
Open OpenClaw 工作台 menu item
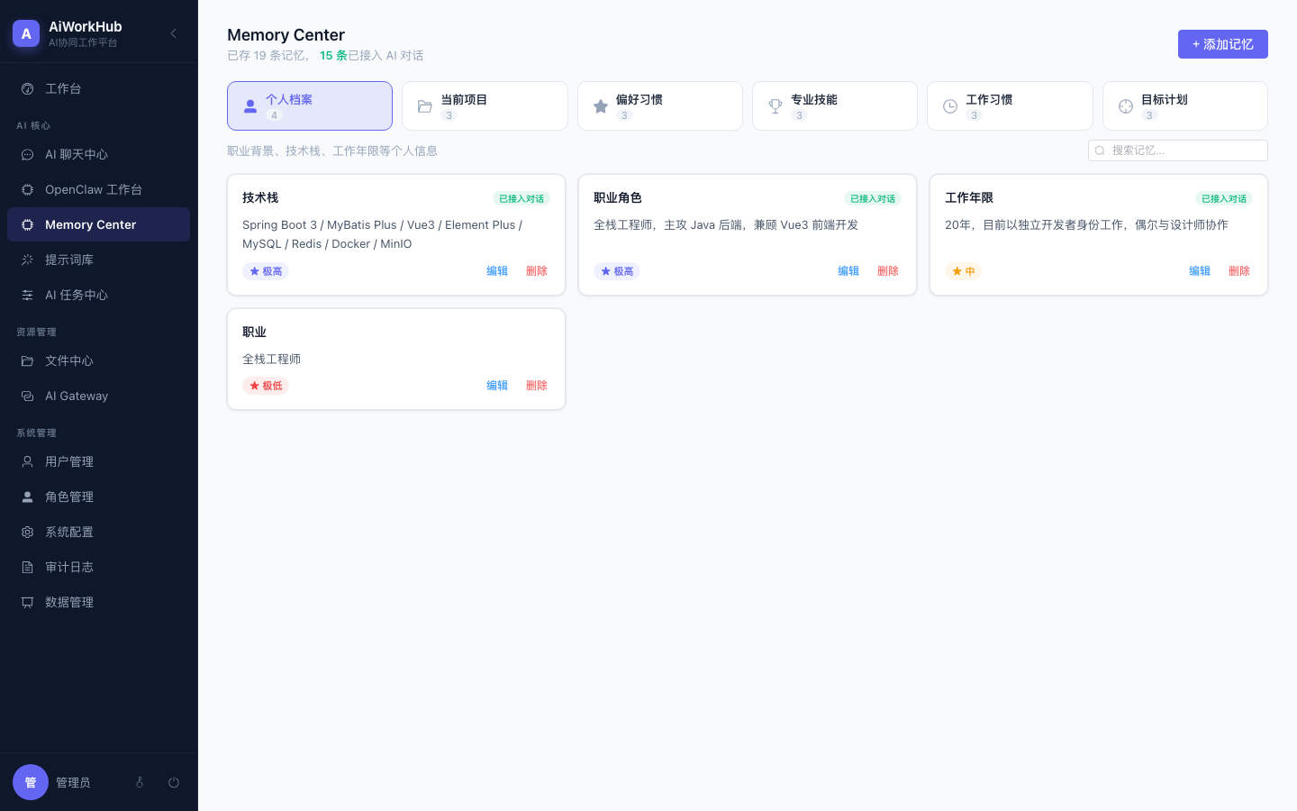pos(98,189)
